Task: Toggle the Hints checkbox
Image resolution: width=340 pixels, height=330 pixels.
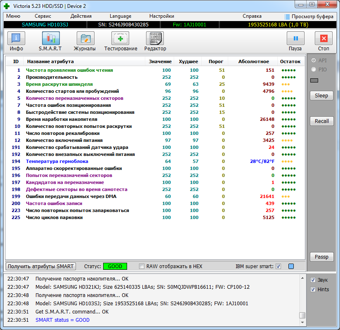Action: 313,290
